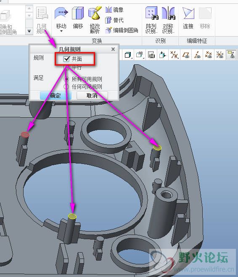
Task: Select the 偏移 (Offset) tool
Action: [x=78, y=18]
